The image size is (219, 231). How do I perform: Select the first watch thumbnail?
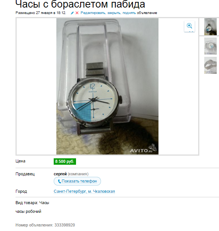pyautogui.click(x=210, y=27)
